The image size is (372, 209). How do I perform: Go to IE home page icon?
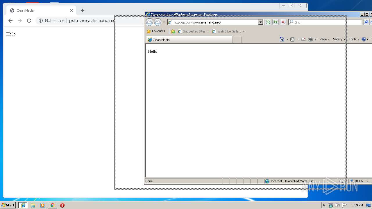tap(282, 39)
